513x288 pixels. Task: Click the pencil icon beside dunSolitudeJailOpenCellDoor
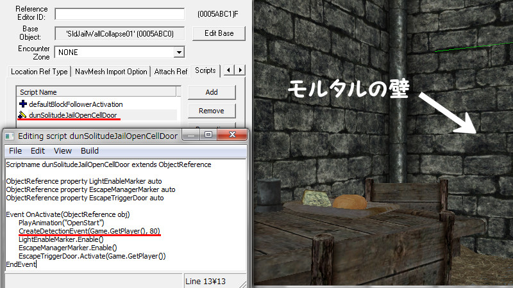(x=22, y=115)
